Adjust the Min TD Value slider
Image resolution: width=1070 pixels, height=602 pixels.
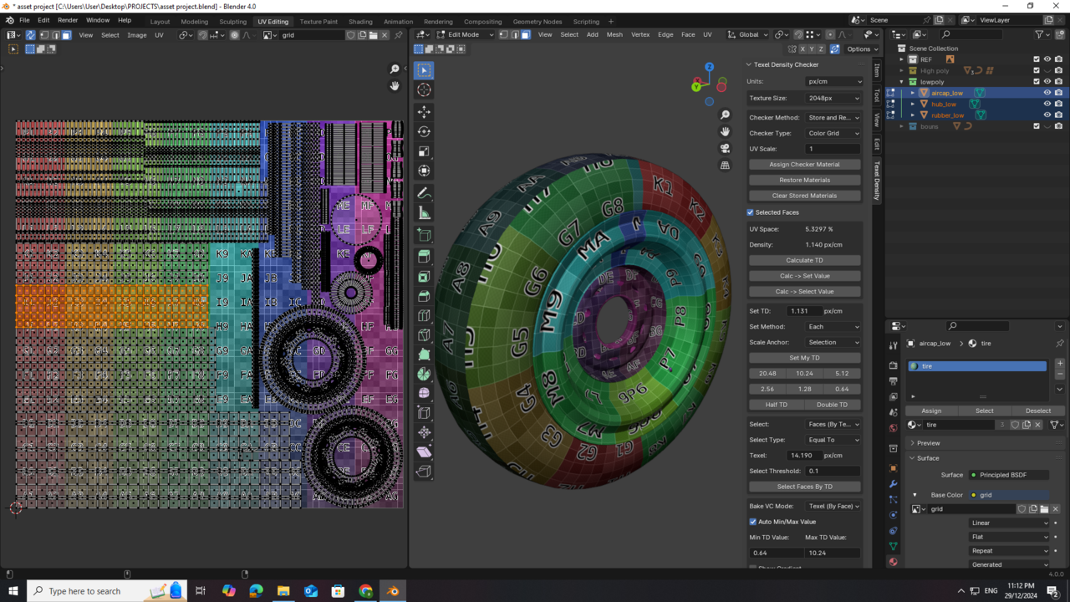tap(776, 552)
